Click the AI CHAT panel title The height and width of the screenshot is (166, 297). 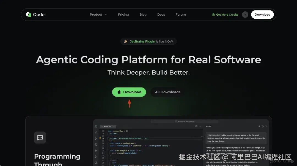(x=208, y=126)
